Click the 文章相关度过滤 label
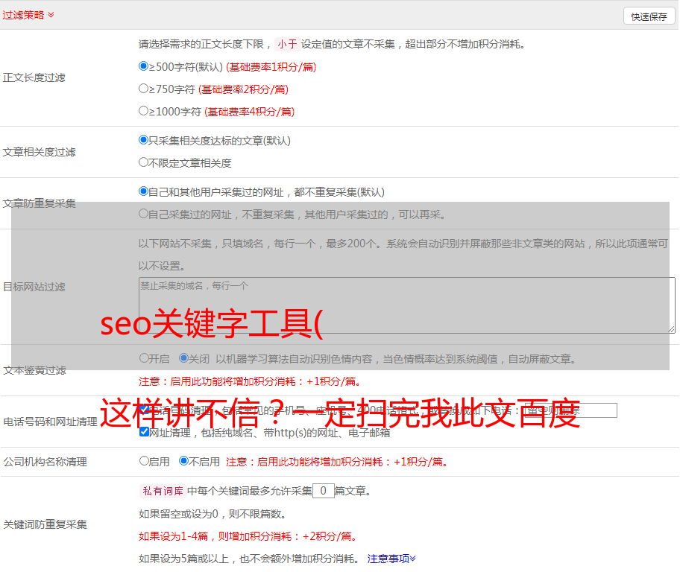This screenshot has width=680, height=572. coord(39,152)
